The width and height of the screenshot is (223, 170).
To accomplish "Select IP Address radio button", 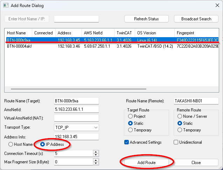I will (43, 144).
